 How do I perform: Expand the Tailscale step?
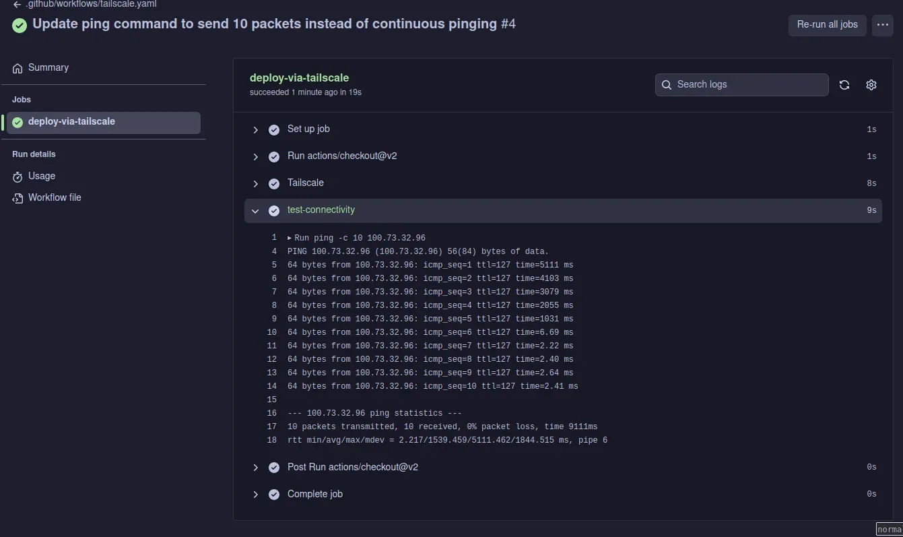(x=255, y=183)
